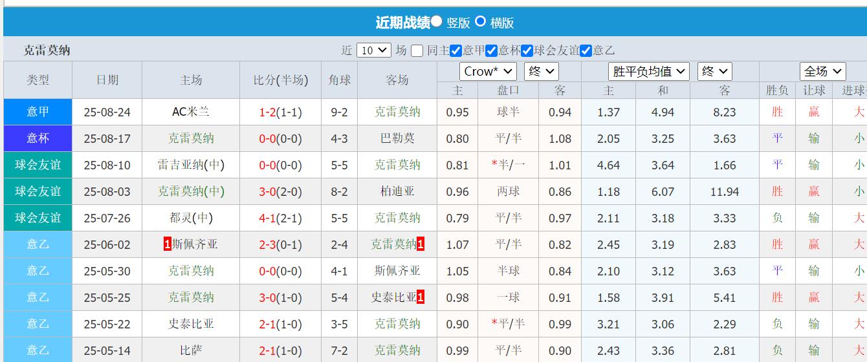Click the red card badge beside home team 斯佩齐亚

[x=168, y=244]
